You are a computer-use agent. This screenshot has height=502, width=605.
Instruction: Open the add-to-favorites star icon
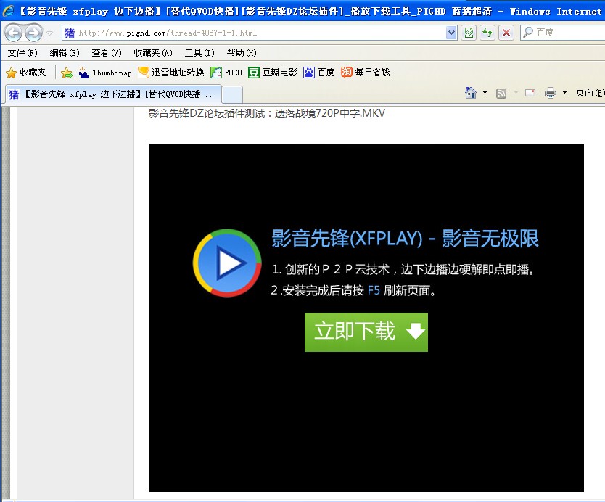tap(67, 73)
